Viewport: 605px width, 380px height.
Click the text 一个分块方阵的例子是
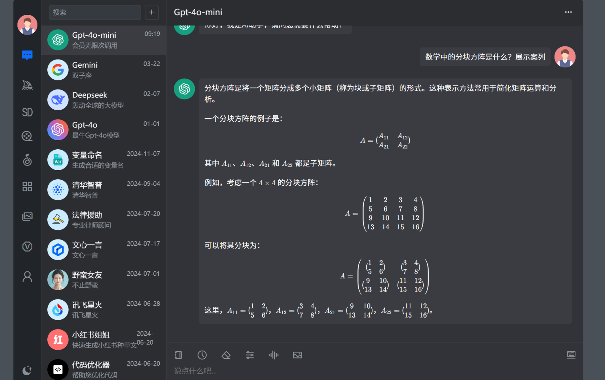[x=243, y=118]
